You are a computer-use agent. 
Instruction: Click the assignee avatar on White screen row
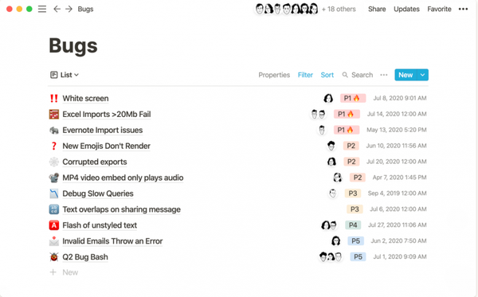point(328,98)
